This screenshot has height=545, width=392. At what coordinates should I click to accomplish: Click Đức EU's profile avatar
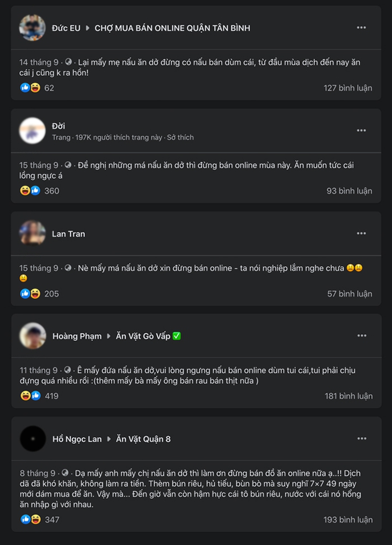click(x=32, y=28)
